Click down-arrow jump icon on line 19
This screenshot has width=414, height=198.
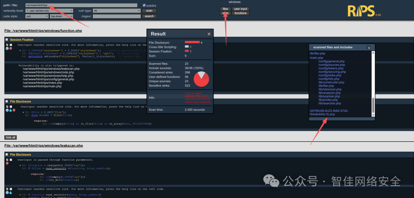coord(29,195)
